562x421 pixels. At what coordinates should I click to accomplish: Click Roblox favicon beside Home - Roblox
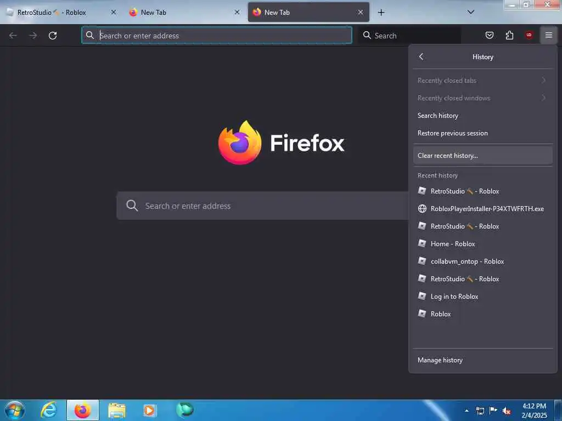click(422, 243)
